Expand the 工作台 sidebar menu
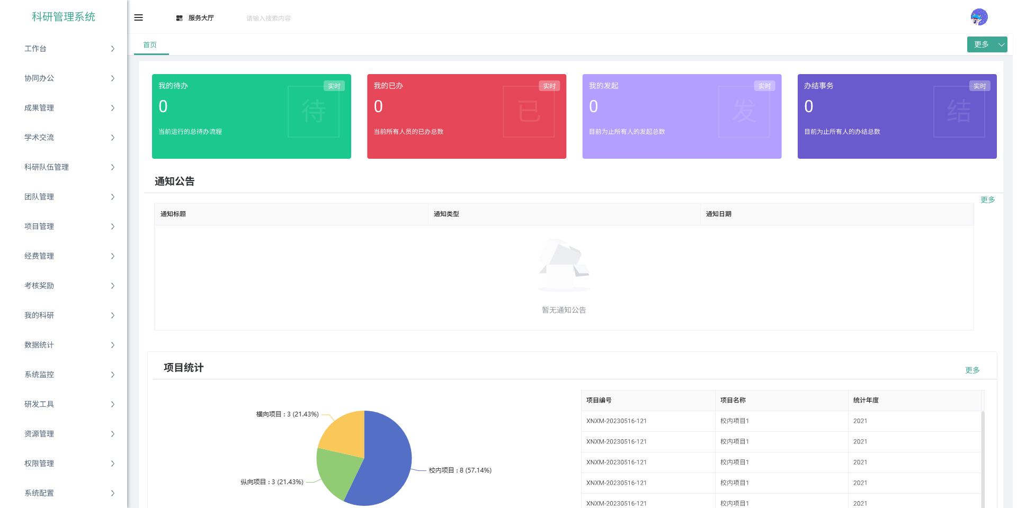Viewport: 1017px width, 508px height. coord(69,49)
